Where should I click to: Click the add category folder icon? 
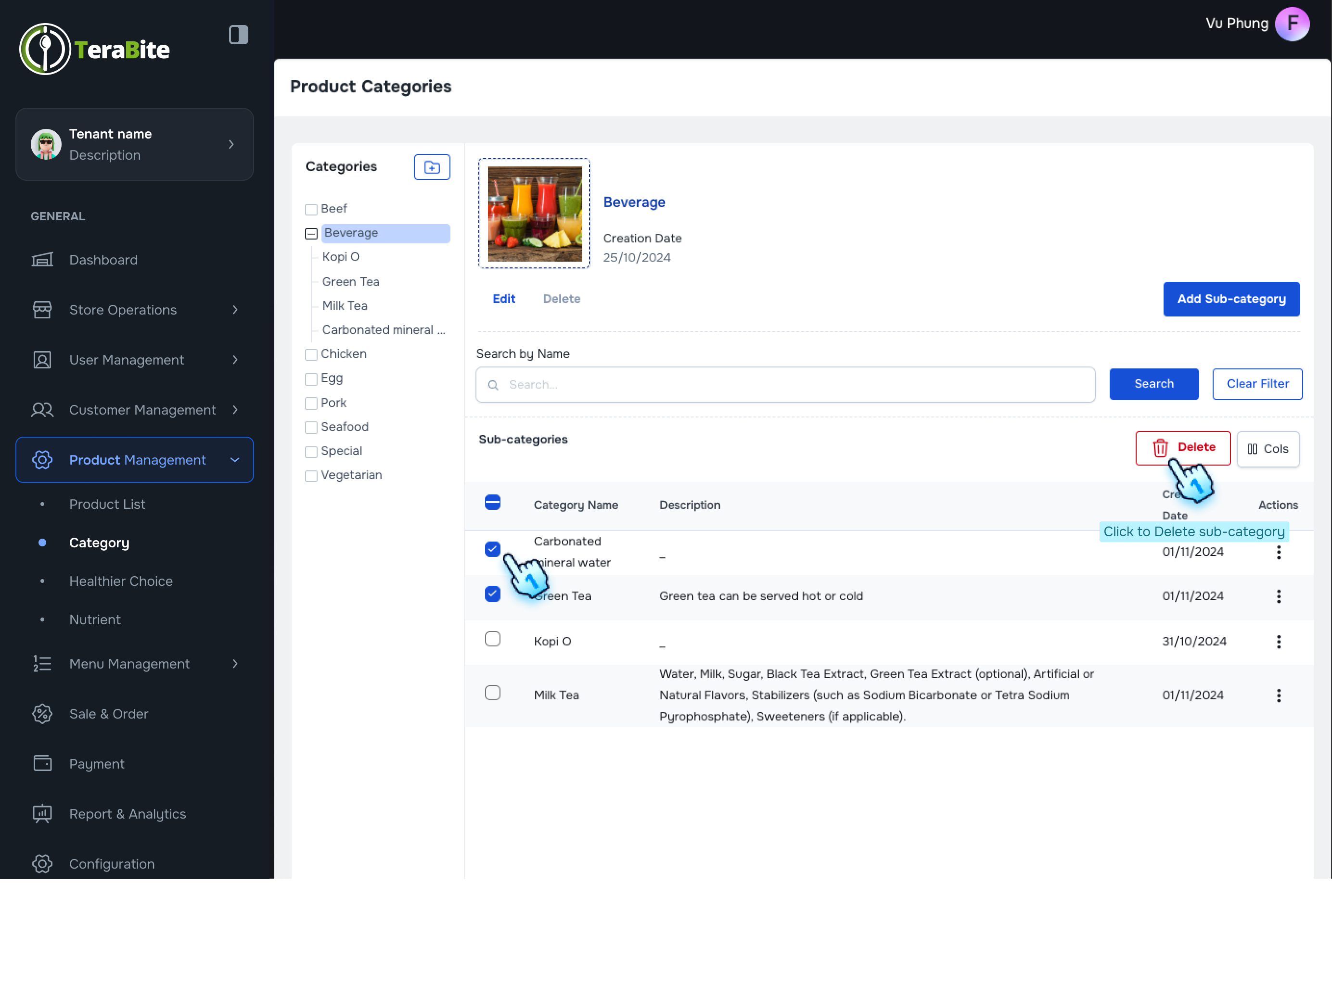[x=431, y=167]
